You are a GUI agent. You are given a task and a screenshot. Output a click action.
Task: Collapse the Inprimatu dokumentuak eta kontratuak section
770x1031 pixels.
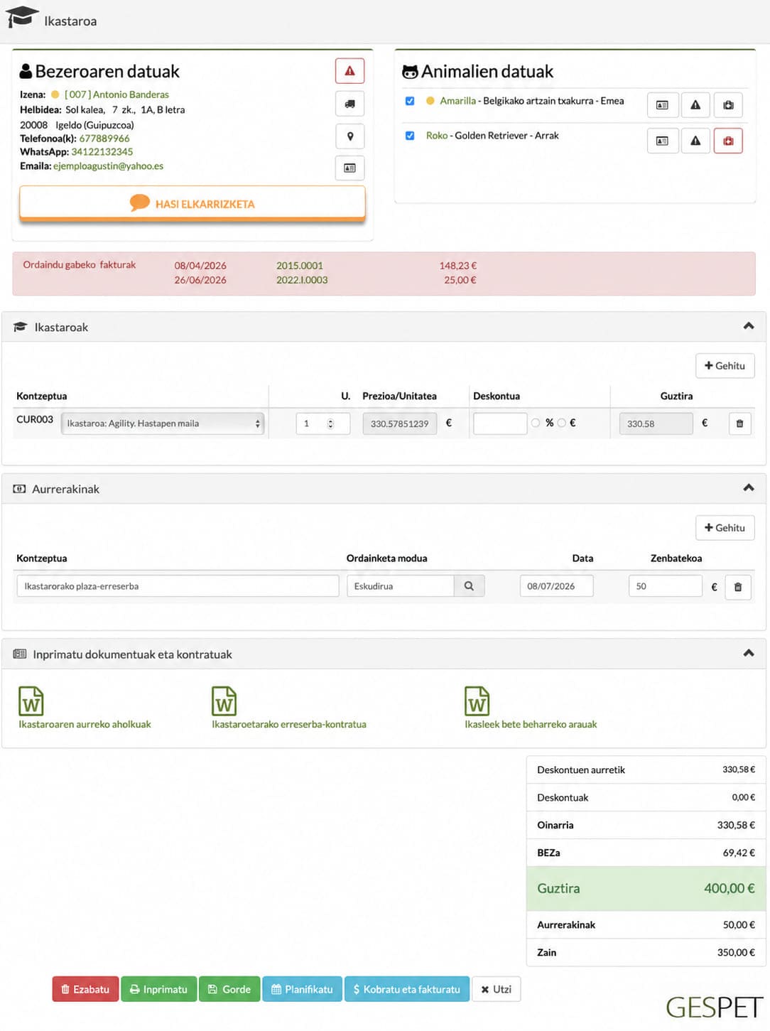tap(748, 653)
